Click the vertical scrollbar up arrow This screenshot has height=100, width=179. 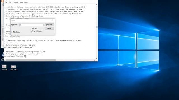tap(96, 5)
